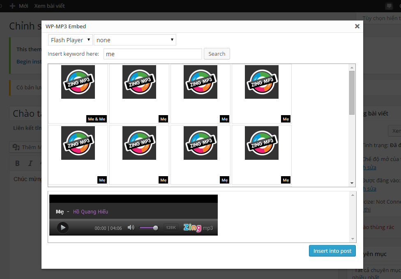Open the Zing mp3 logo link
Viewport: 401px width, 279px height.
tap(198, 227)
